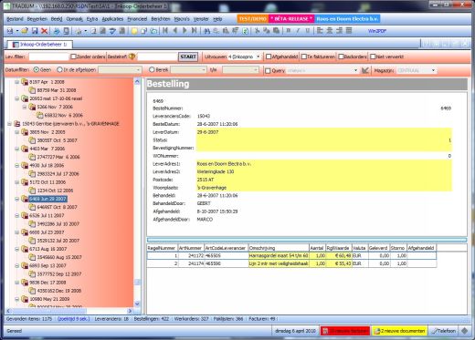Go to previous record arrow icon

point(175,31)
